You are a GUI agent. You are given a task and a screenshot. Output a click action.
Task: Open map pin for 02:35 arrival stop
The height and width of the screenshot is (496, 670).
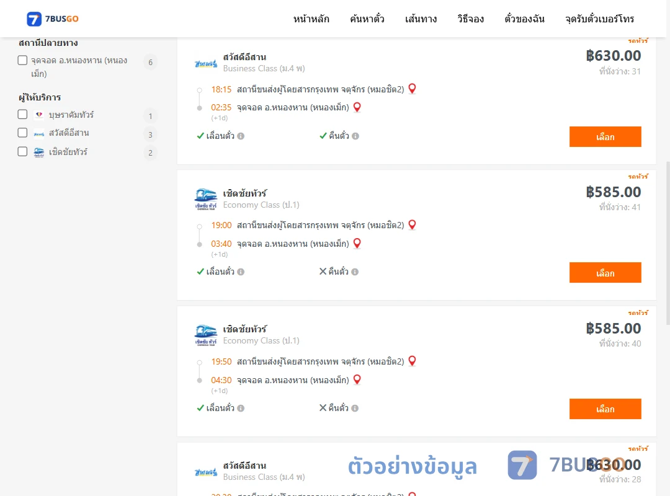(357, 107)
